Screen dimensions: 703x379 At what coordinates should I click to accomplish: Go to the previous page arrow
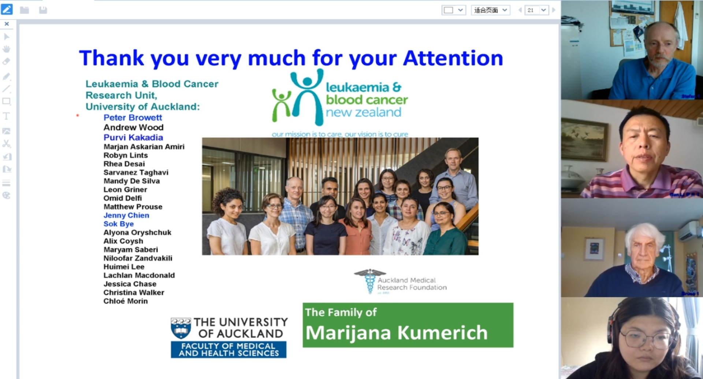click(x=520, y=10)
